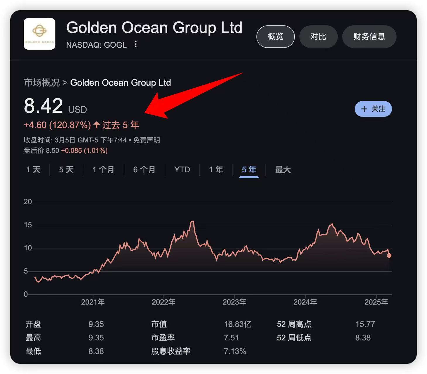Switch to the 对比 compare tab
Screen dimensions: 427x374
(x=318, y=37)
